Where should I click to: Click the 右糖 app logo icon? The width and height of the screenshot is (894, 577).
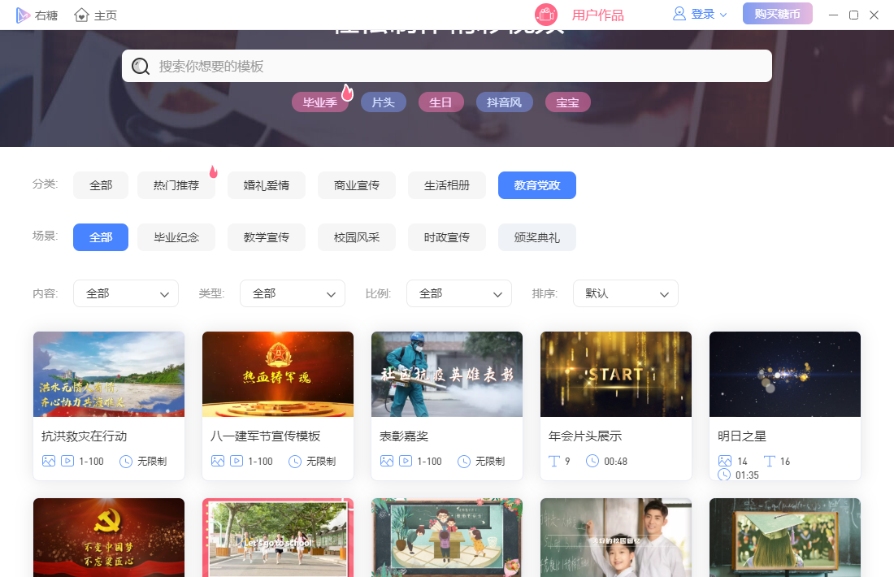(23, 15)
